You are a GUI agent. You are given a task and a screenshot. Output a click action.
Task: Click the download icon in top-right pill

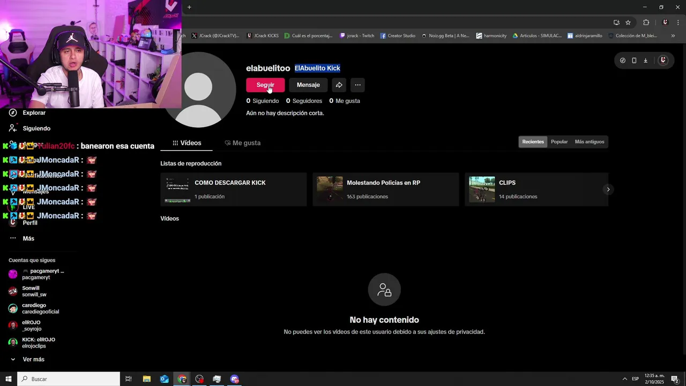[645, 61]
